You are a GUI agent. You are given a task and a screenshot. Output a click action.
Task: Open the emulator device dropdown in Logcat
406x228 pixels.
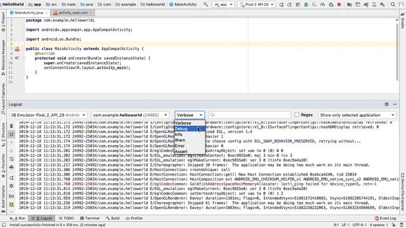(x=48, y=115)
